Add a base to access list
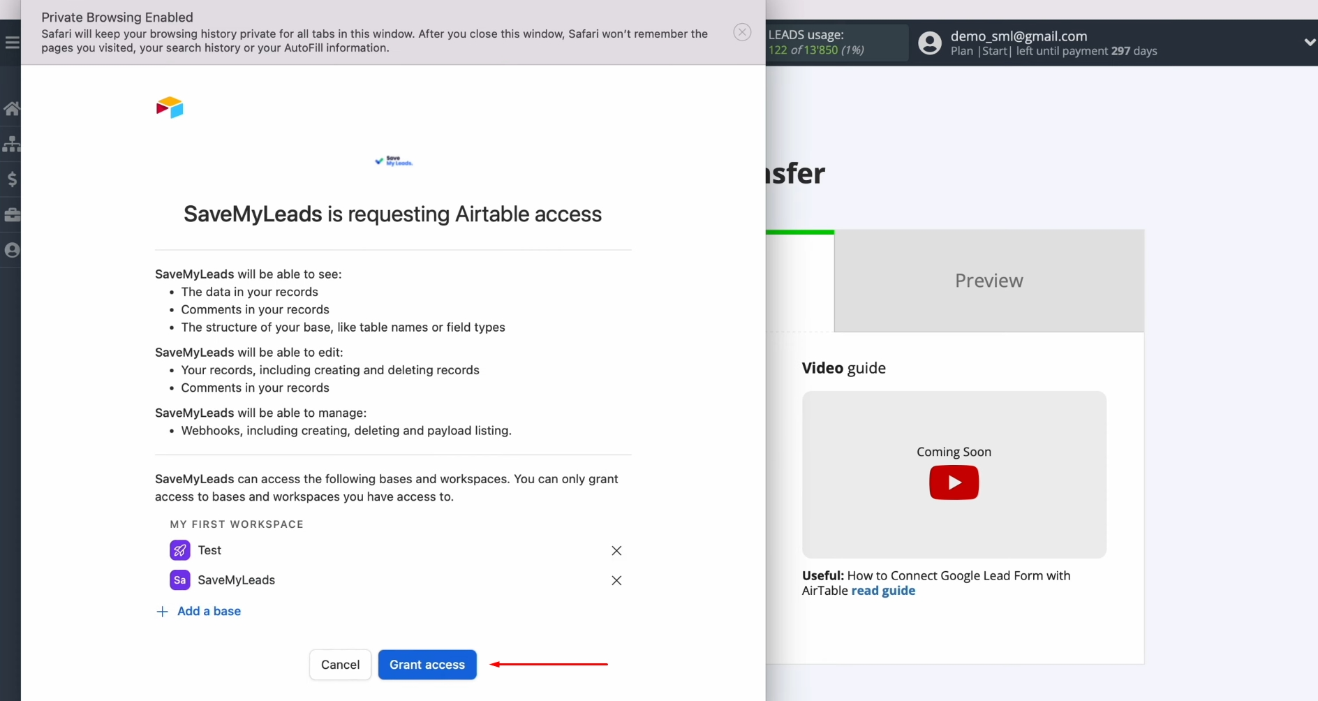This screenshot has height=701, width=1318. tap(199, 611)
